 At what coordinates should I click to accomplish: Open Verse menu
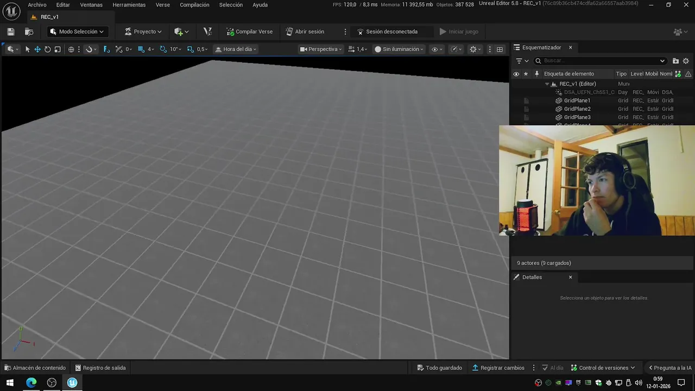[x=163, y=5]
